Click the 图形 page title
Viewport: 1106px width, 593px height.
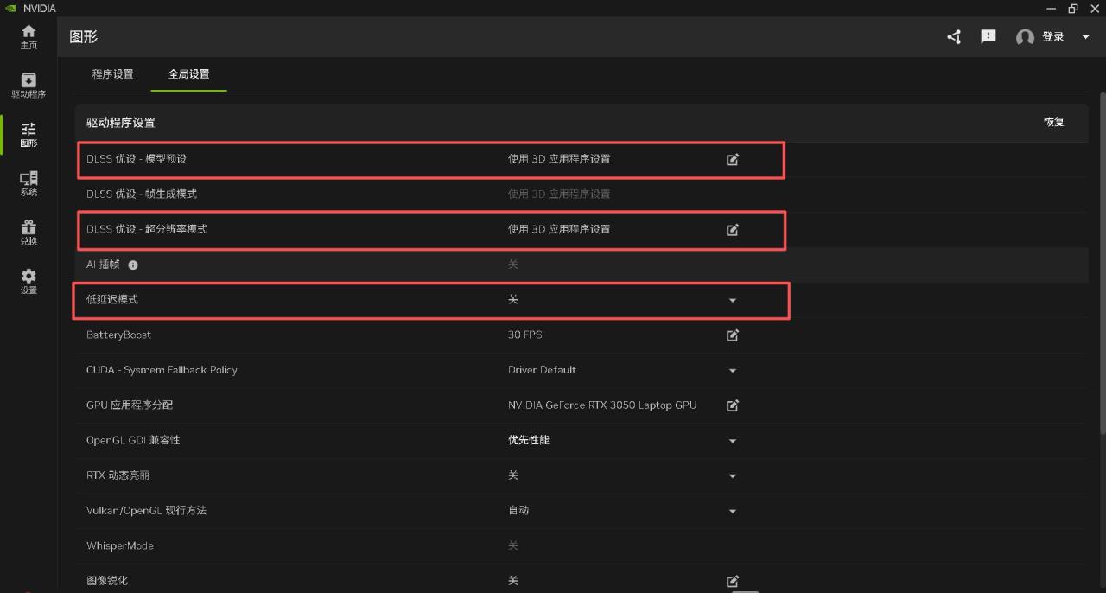(84, 37)
